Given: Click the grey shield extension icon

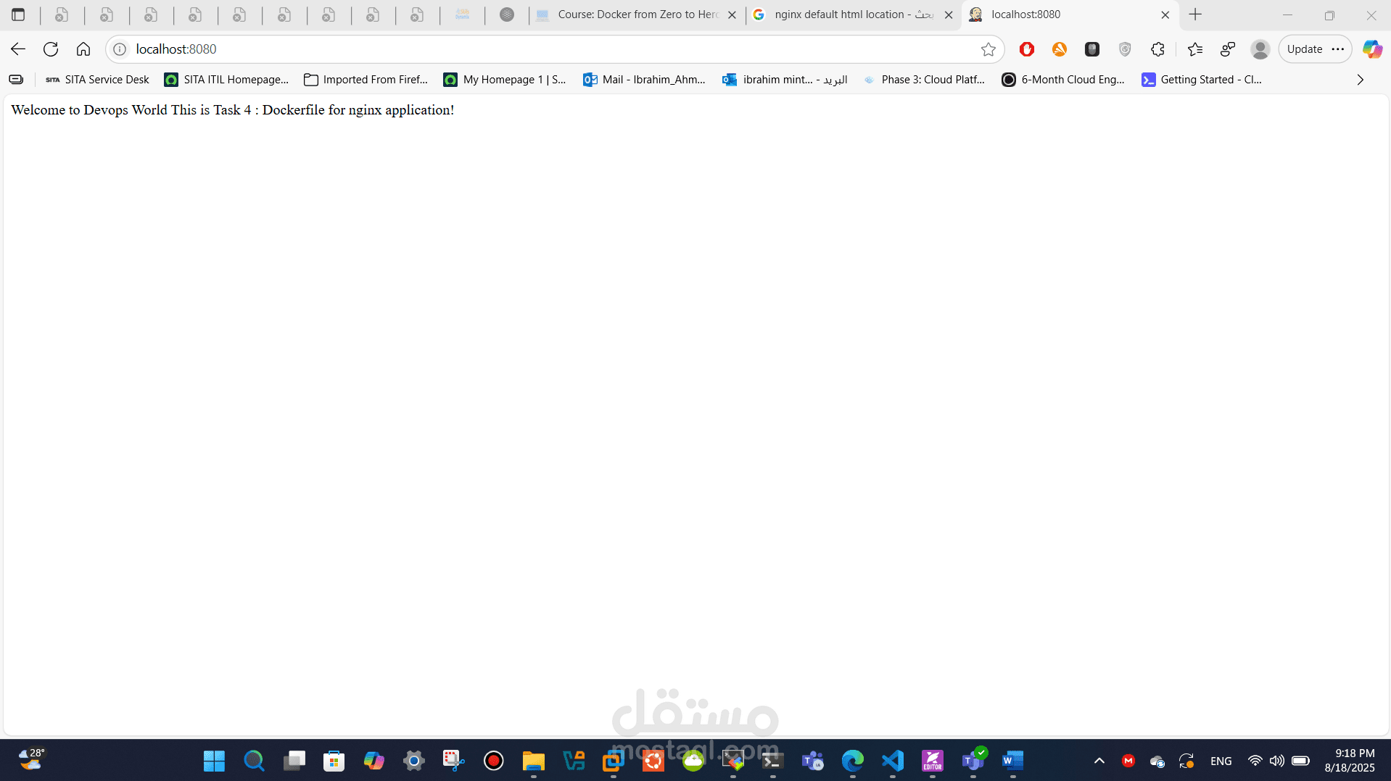Looking at the screenshot, I should coord(1125,49).
